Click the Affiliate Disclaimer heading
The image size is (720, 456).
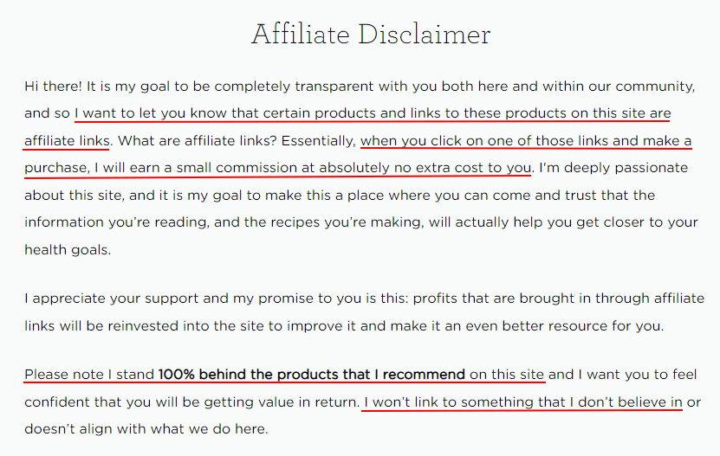point(371,35)
